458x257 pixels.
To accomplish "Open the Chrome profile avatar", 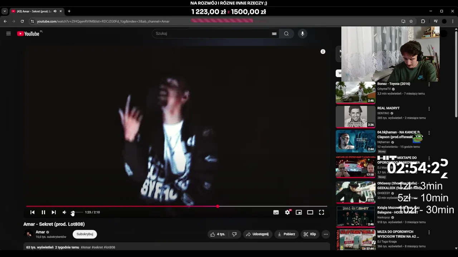I will (x=444, y=21).
